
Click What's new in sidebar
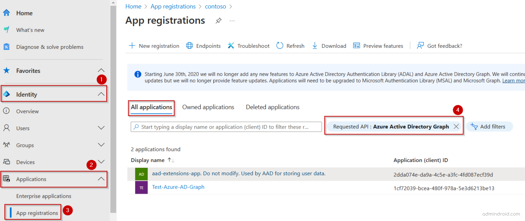coord(30,30)
